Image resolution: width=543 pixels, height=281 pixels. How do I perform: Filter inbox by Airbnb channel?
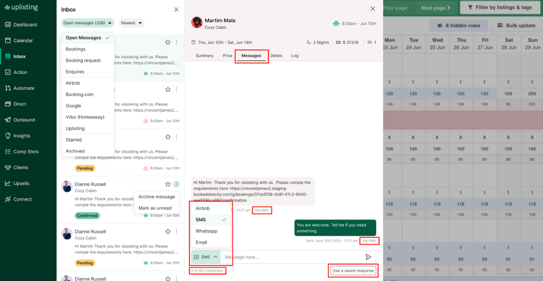[88, 83]
